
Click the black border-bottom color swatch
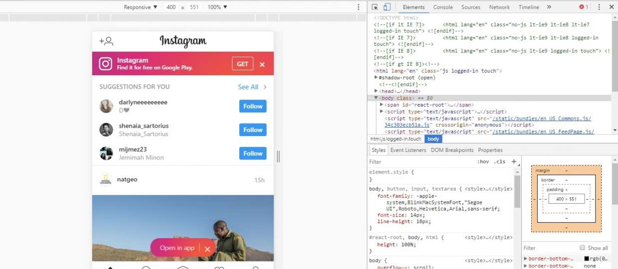pyautogui.click(x=587, y=259)
